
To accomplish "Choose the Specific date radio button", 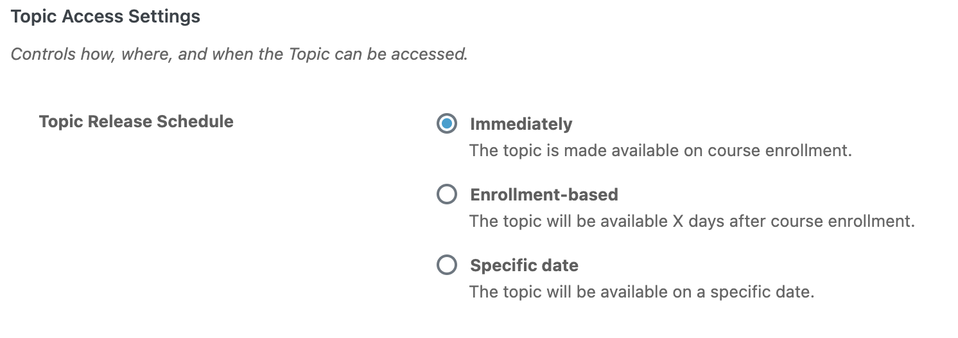I will (447, 265).
